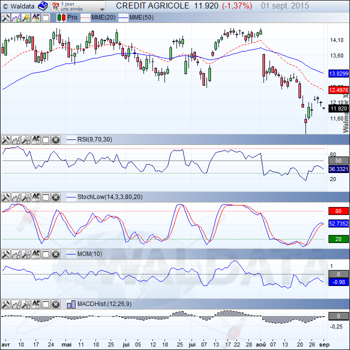Image resolution: width=350 pixels, height=350 pixels.
Task: Click magic wand icon in MACDHist panel
Action: (25, 304)
